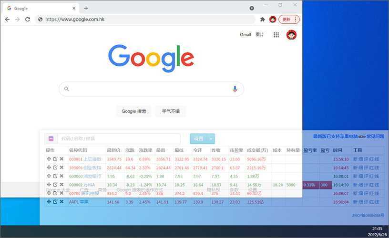Image resolution: width=389 pixels, height=238 pixels.
Task: Edit the 600000 浦发银行 row
Action: coord(55,176)
